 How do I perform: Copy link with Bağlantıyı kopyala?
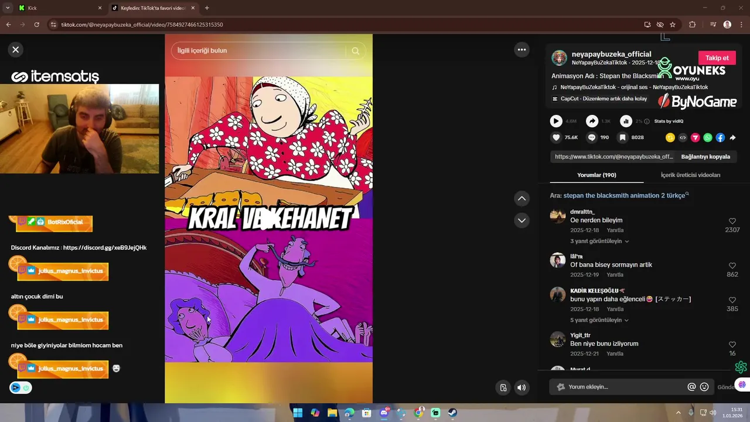(705, 157)
